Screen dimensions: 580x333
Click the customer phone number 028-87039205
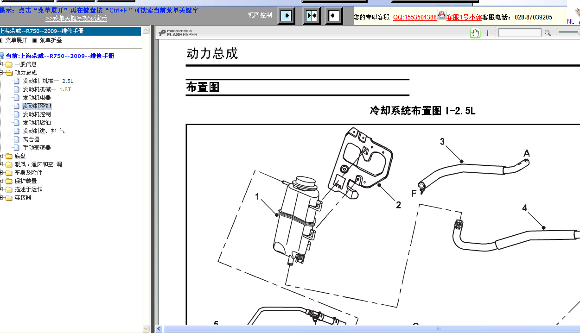point(533,18)
